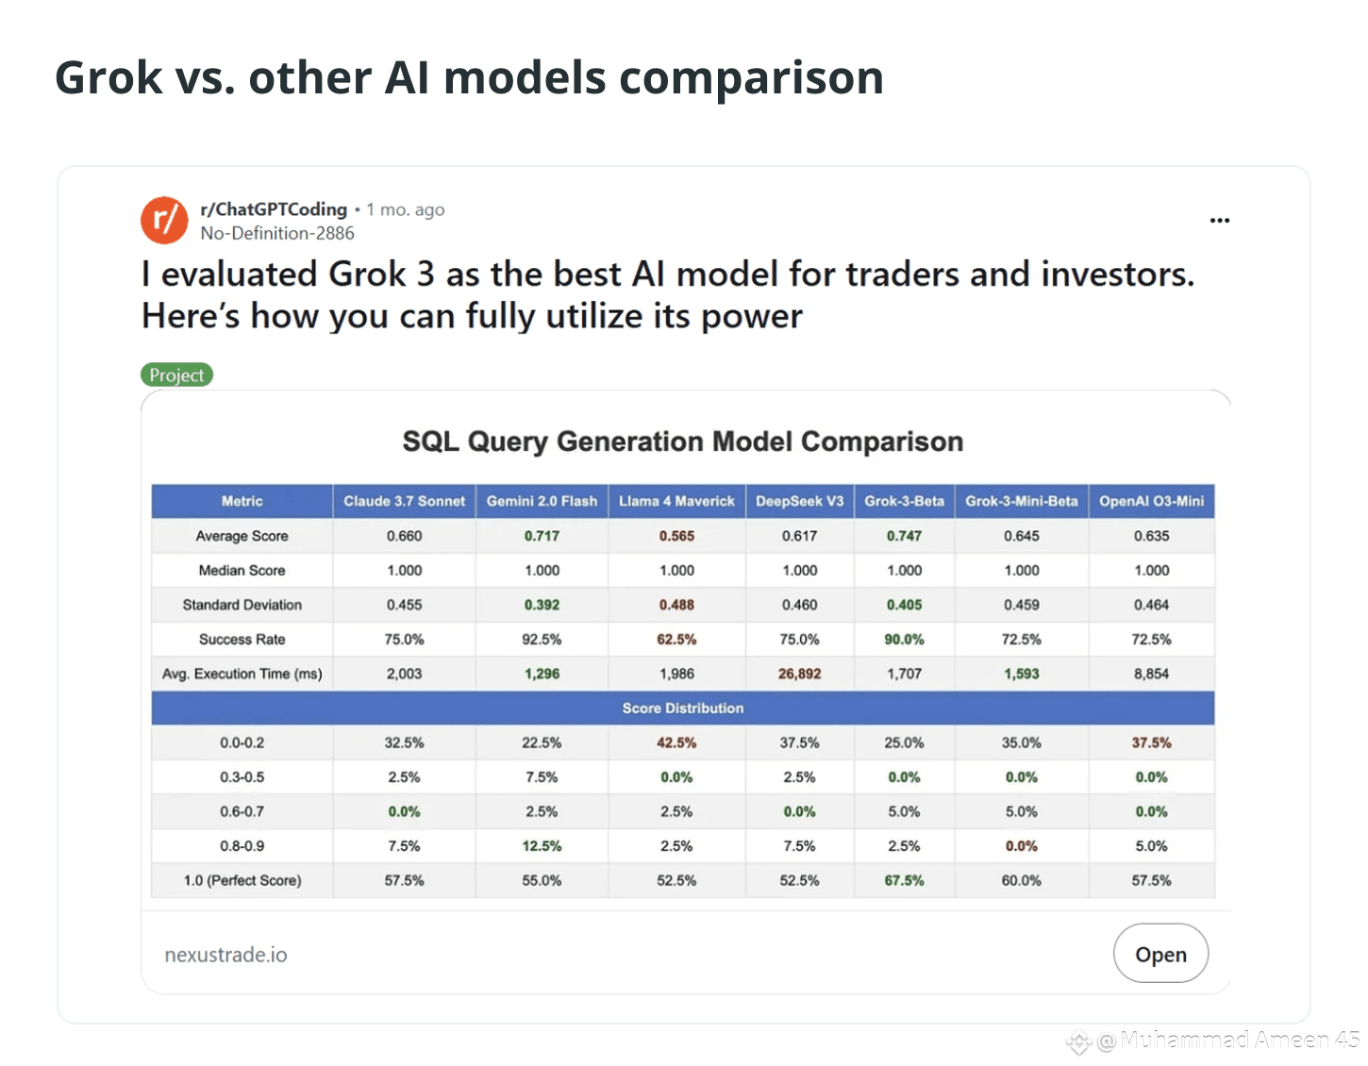Click the Gemini 2.0 Flash column header
The image size is (1368, 1066).
click(542, 501)
